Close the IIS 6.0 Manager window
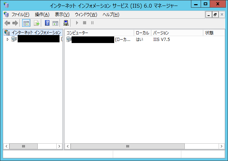This screenshot has width=228, height=161. (218, 4)
